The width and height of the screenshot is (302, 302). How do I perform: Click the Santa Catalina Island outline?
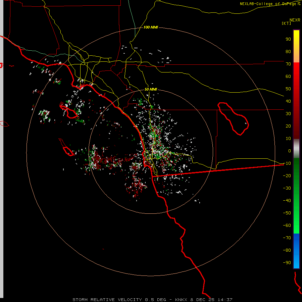click(69, 112)
